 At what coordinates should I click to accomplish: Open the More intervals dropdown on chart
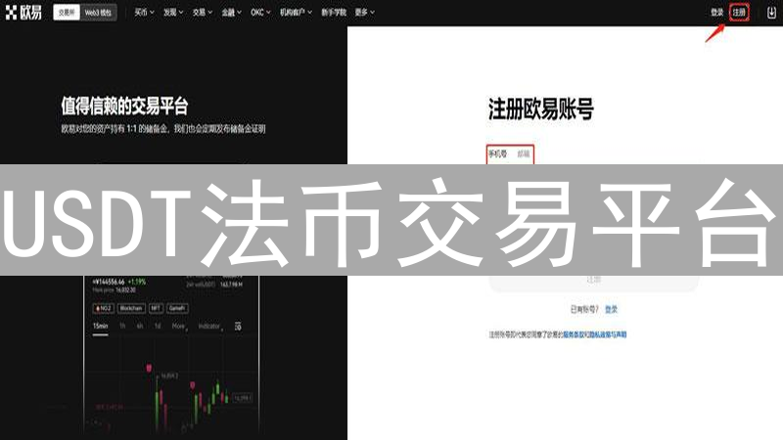[x=179, y=327]
